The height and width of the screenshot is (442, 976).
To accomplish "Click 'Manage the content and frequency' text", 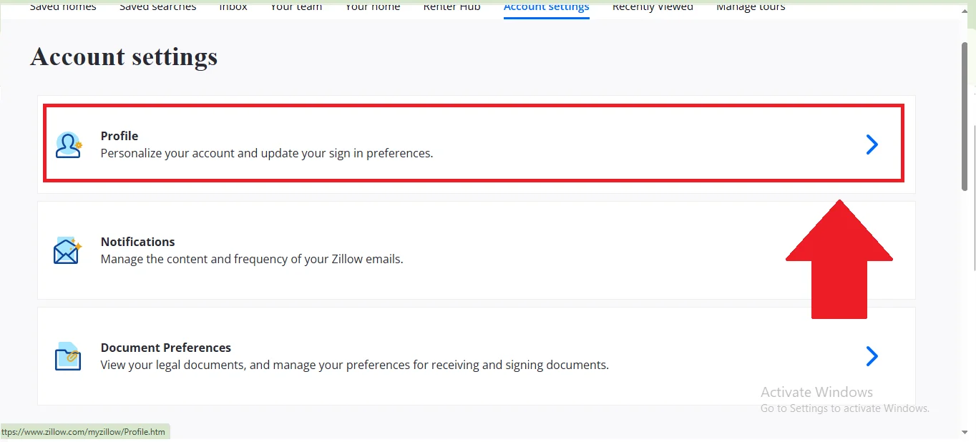I will pos(252,259).
